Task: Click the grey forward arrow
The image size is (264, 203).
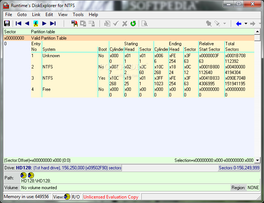Action: coord(252,24)
